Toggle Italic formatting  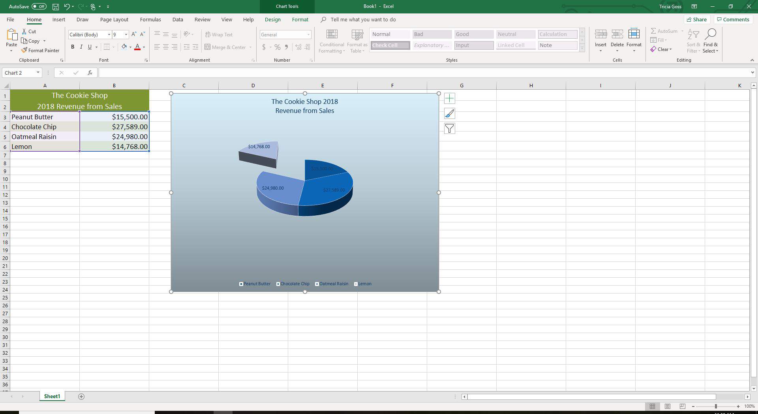81,47
